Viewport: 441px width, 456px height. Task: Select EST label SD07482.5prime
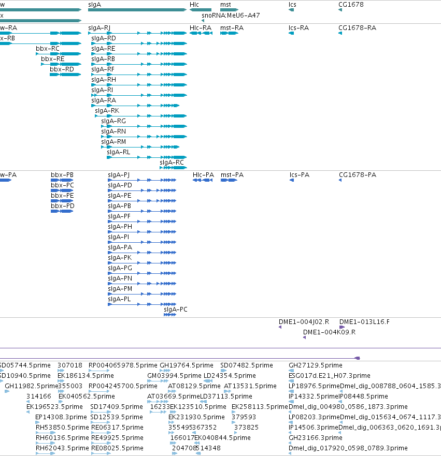click(x=247, y=365)
